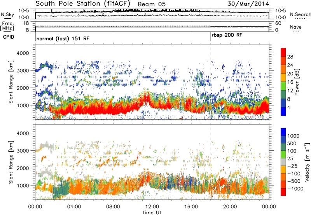Select the "Beam 05" label
The height and width of the screenshot is (215, 311).
click(x=152, y=4)
